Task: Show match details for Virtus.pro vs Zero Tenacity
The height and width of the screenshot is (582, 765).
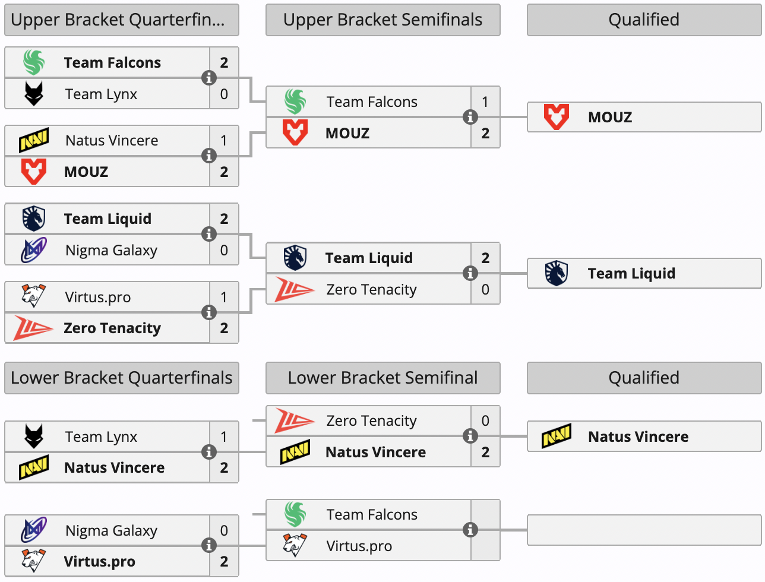Action: pos(208,312)
